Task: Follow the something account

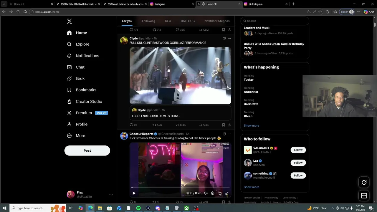Action: pos(298,175)
